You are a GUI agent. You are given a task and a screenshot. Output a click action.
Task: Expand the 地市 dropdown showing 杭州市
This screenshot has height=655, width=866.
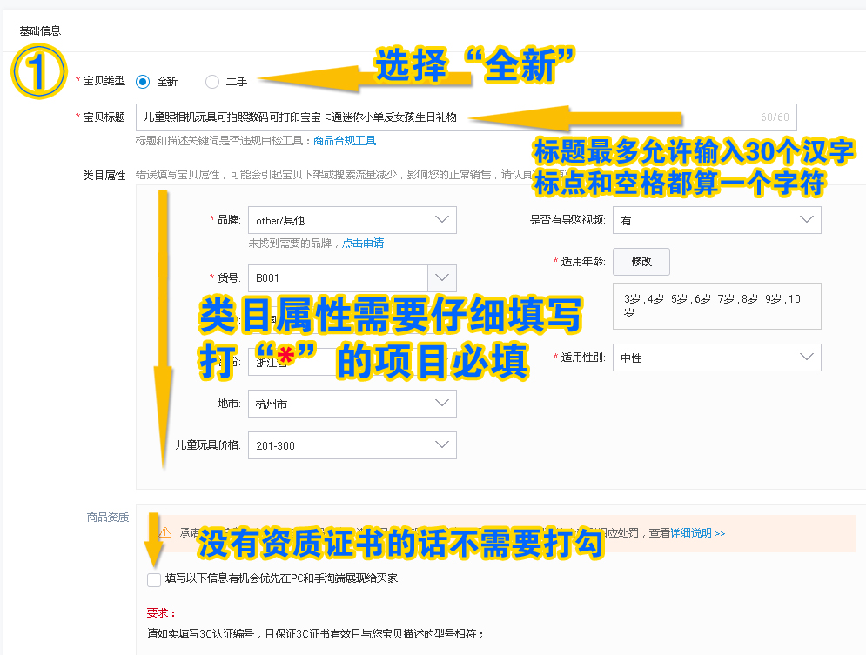tap(352, 404)
